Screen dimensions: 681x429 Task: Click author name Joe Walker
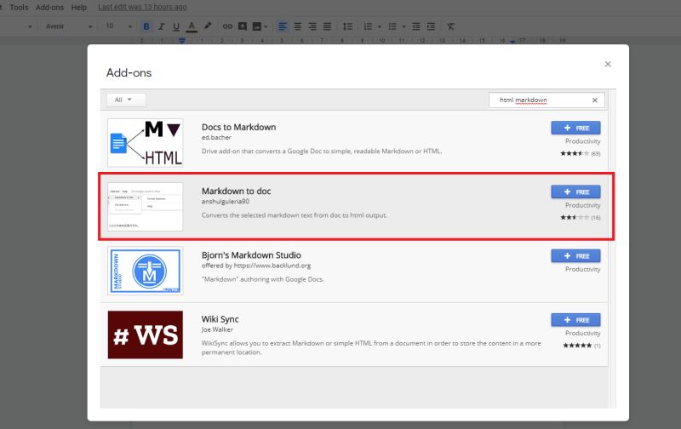pyautogui.click(x=217, y=329)
